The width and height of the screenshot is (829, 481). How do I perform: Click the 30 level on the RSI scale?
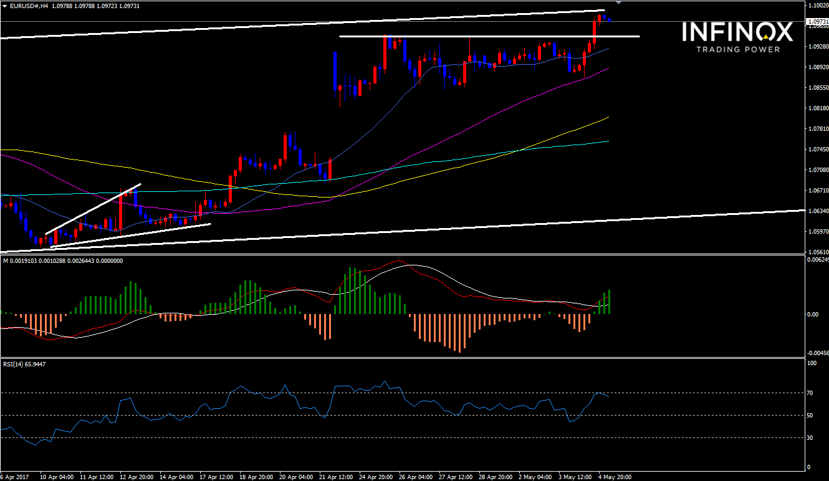point(810,438)
